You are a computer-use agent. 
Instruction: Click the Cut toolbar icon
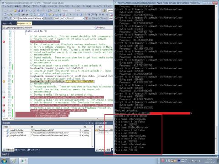(x=27, y=10)
